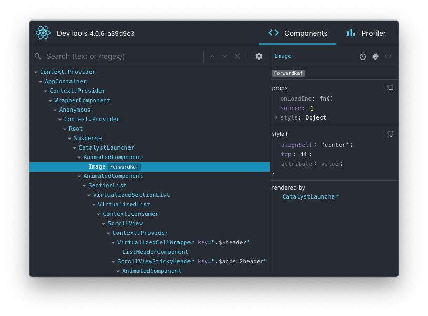Click the view source code icon
This screenshot has width=428, height=316.
[x=388, y=56]
